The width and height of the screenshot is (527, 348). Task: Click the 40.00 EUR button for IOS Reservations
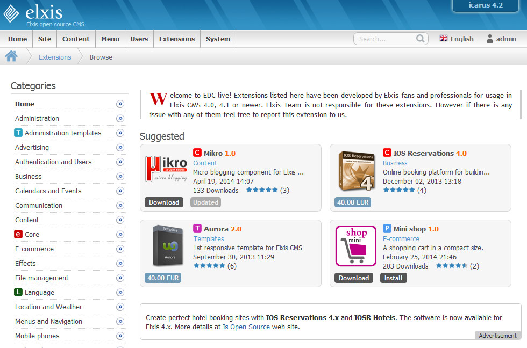353,202
